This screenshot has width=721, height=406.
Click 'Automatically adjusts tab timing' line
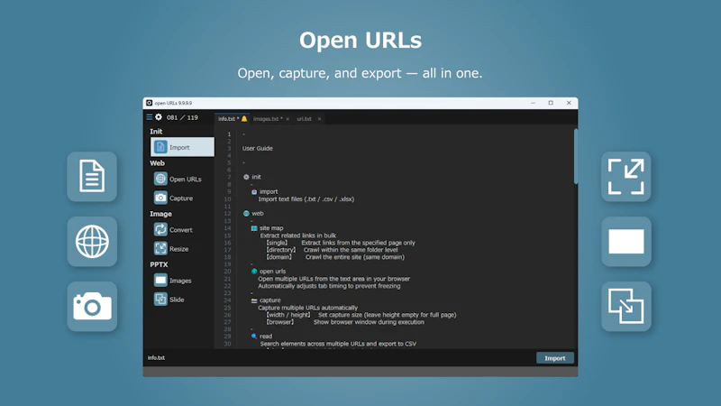tap(329, 286)
